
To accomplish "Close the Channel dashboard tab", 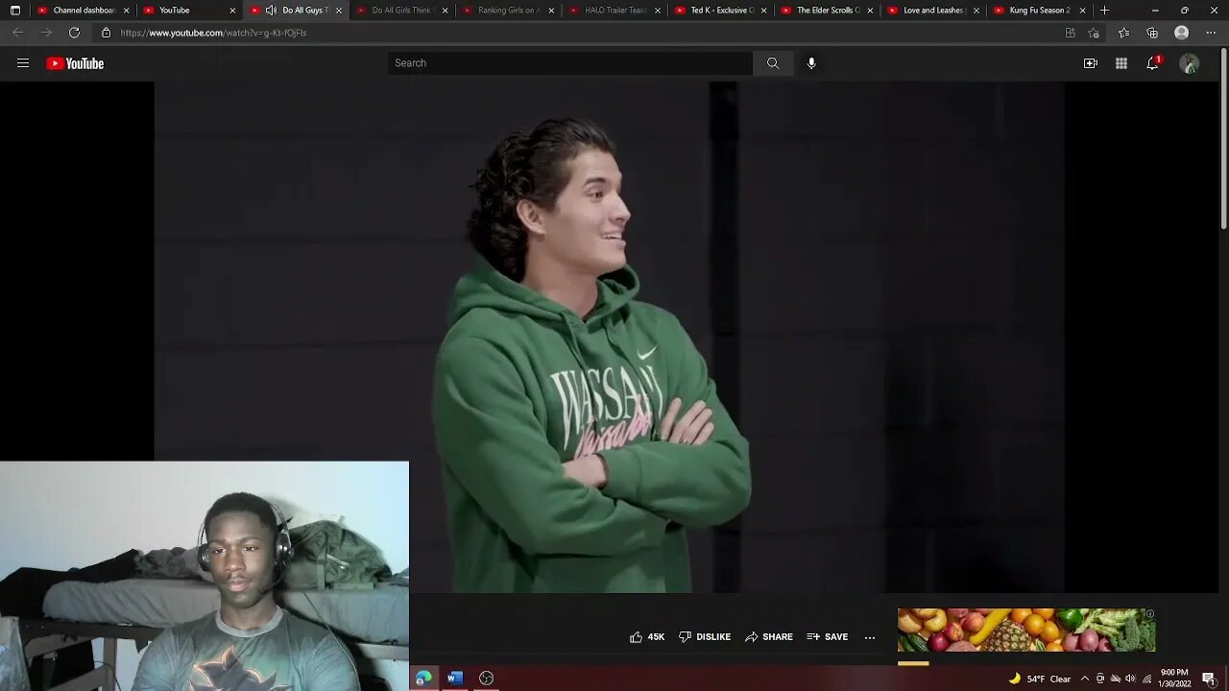I will (126, 11).
